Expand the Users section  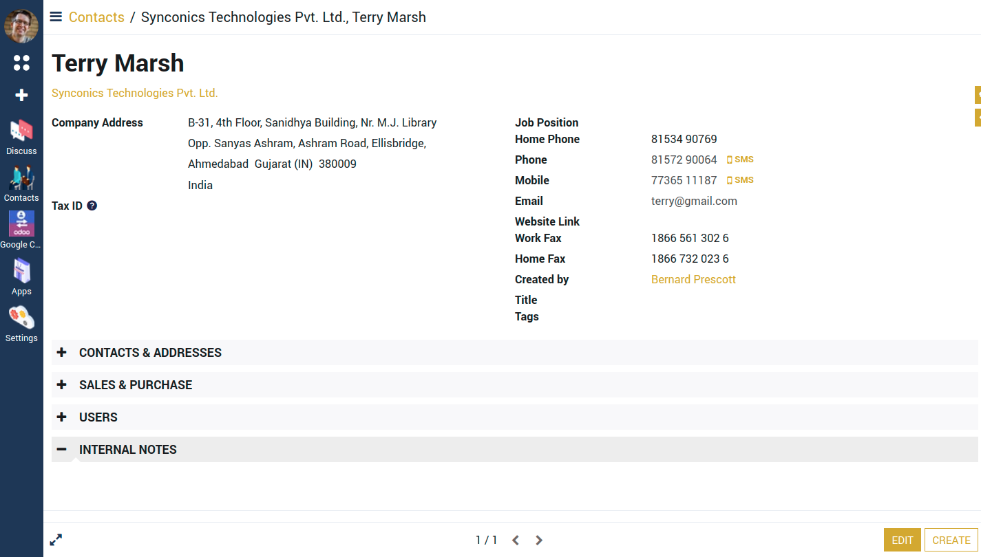click(x=98, y=417)
